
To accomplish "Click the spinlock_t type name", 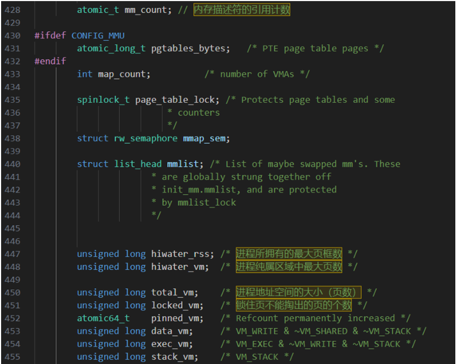I will point(103,100).
